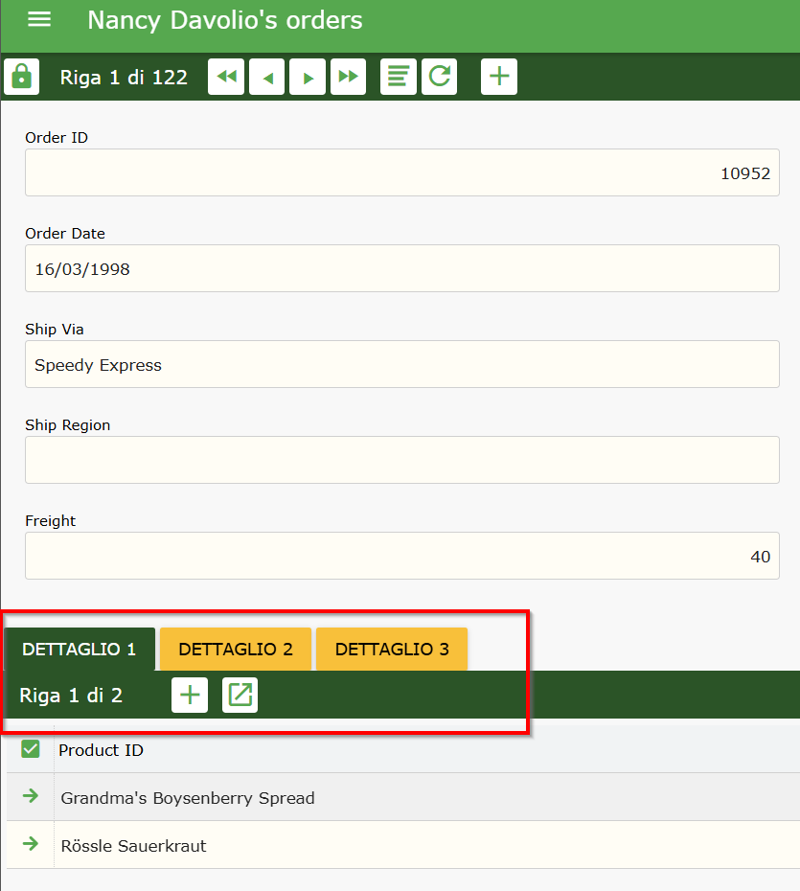Click the Order ID input field
Screen dimensions: 800x891
401,173
